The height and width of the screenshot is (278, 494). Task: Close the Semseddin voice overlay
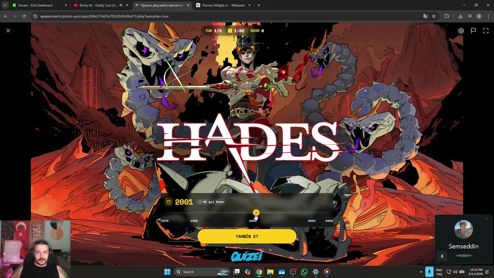click(486, 219)
